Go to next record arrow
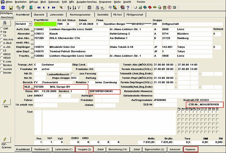226x153 pixels. coord(49,8)
